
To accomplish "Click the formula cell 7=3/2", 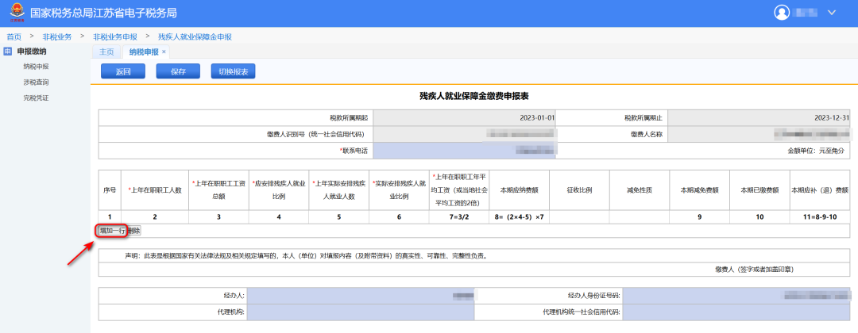I will pyautogui.click(x=459, y=217).
